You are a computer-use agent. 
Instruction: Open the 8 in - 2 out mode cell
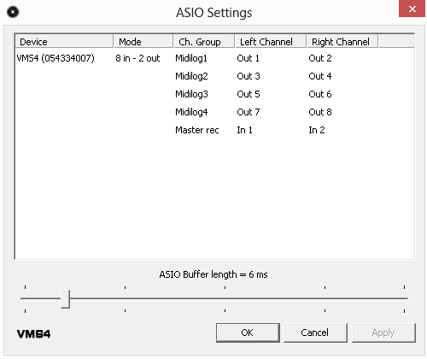[x=137, y=58]
